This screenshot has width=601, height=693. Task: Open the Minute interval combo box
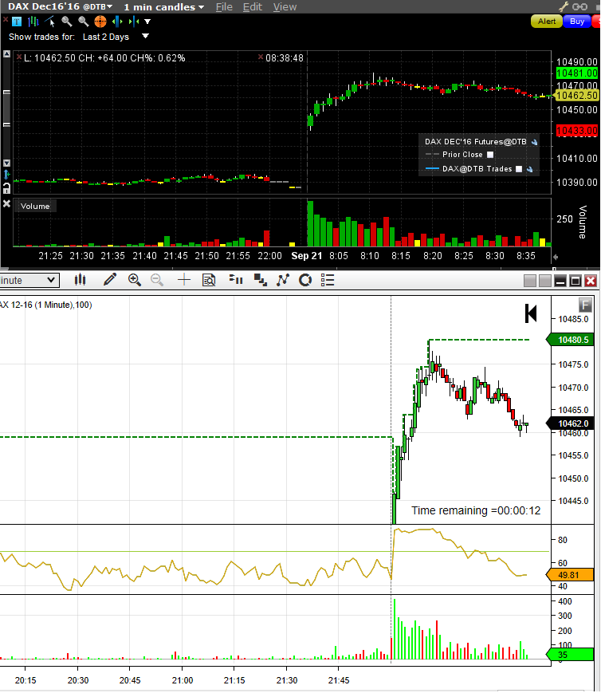29,280
